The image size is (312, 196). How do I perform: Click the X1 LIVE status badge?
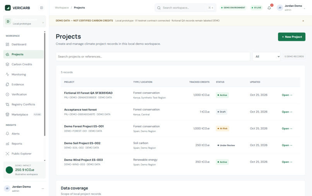256,8
